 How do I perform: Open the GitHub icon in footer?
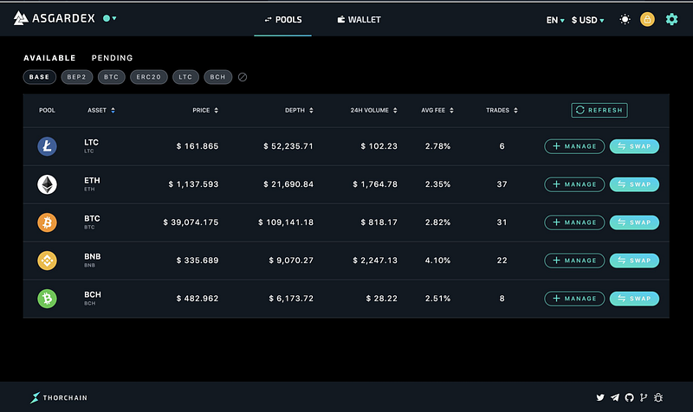630,397
